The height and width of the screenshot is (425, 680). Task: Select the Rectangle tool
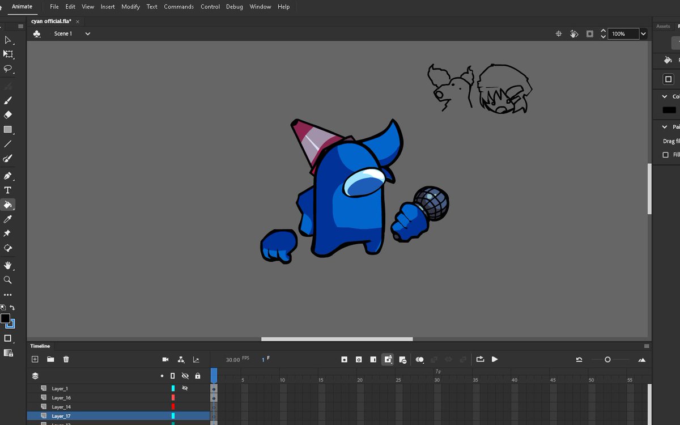click(8, 130)
